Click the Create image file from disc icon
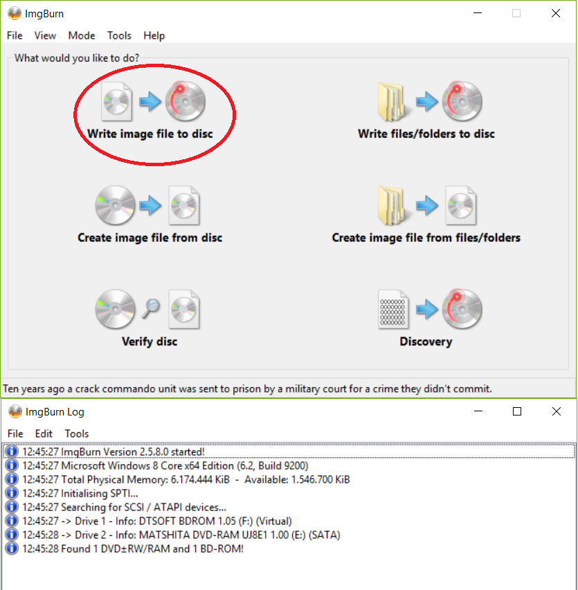The image size is (578, 590). point(147,206)
